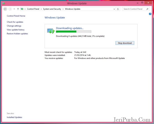This screenshot has width=154, height=124.
Task: Select Control Panel in the breadcrumb
Action: click(33, 9)
